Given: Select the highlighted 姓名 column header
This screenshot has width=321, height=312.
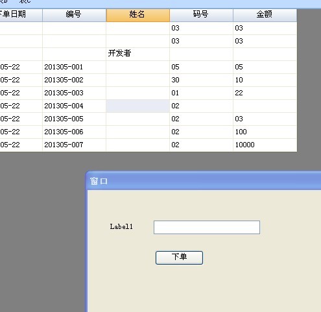Looking at the screenshot, I should point(137,14).
